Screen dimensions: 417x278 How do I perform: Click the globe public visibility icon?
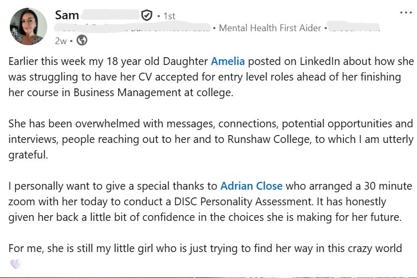pyautogui.click(x=82, y=40)
